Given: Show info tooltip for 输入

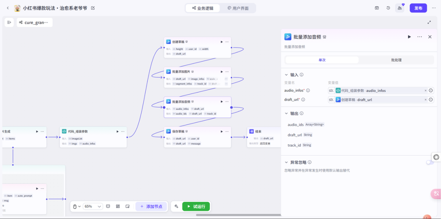Looking at the screenshot, I should [x=301, y=75].
